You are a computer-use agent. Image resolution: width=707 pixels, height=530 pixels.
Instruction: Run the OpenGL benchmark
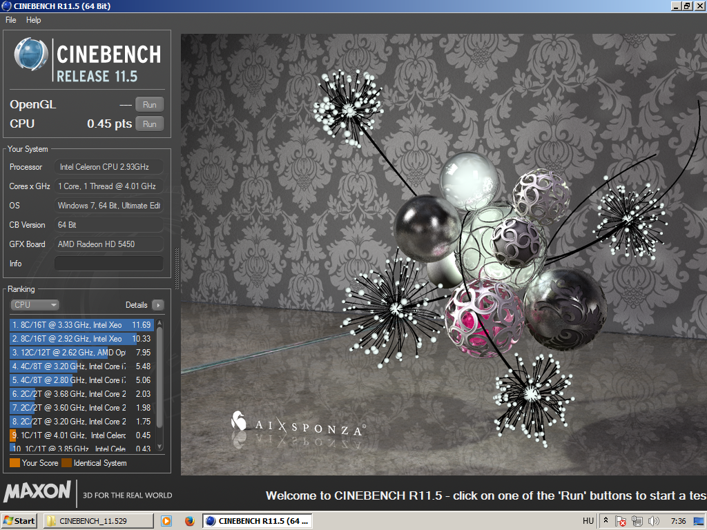click(x=150, y=105)
